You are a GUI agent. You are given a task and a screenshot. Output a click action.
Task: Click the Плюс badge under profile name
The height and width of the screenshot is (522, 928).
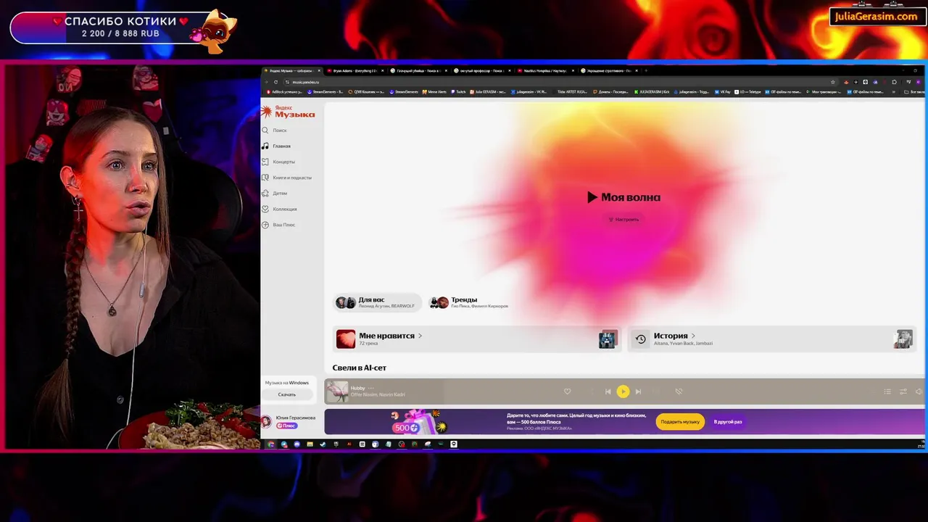[286, 426]
